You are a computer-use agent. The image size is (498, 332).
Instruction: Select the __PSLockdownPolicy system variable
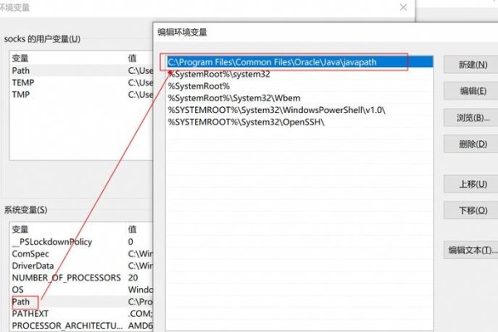click(81, 242)
